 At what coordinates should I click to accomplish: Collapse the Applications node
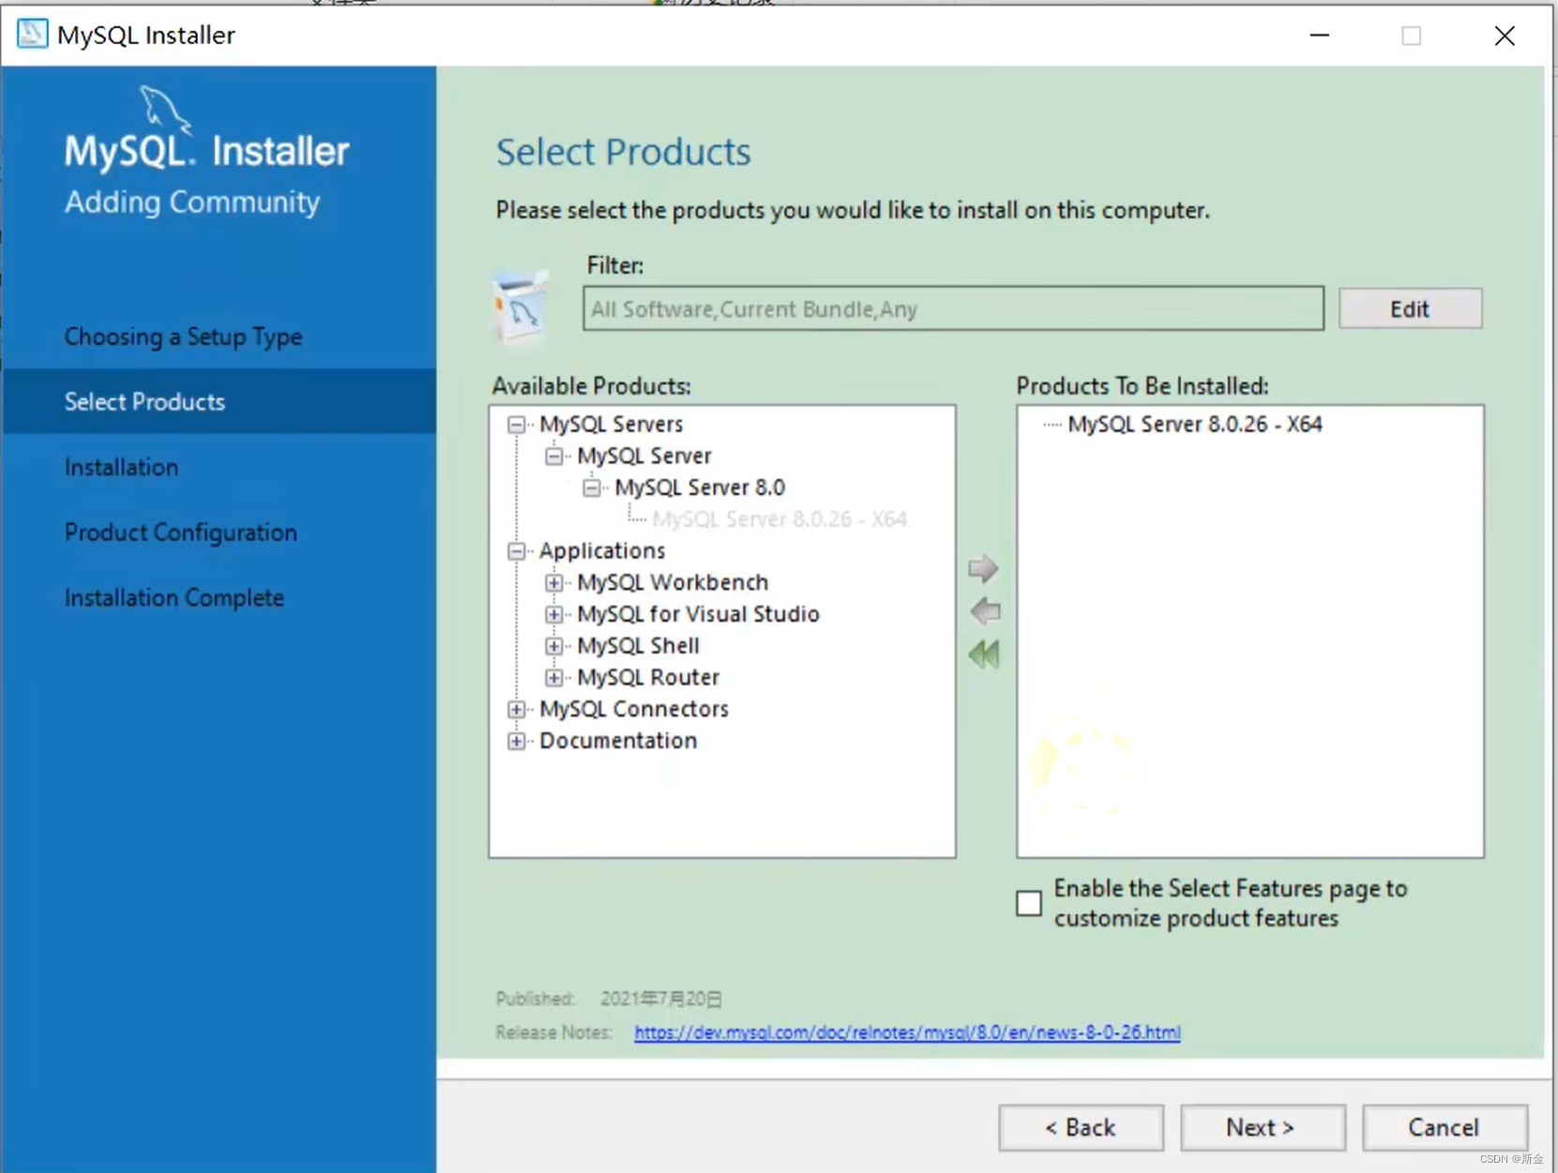click(517, 551)
